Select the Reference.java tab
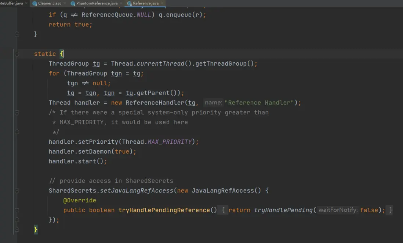Screen dimensions: 403x243 [x=145, y=3]
